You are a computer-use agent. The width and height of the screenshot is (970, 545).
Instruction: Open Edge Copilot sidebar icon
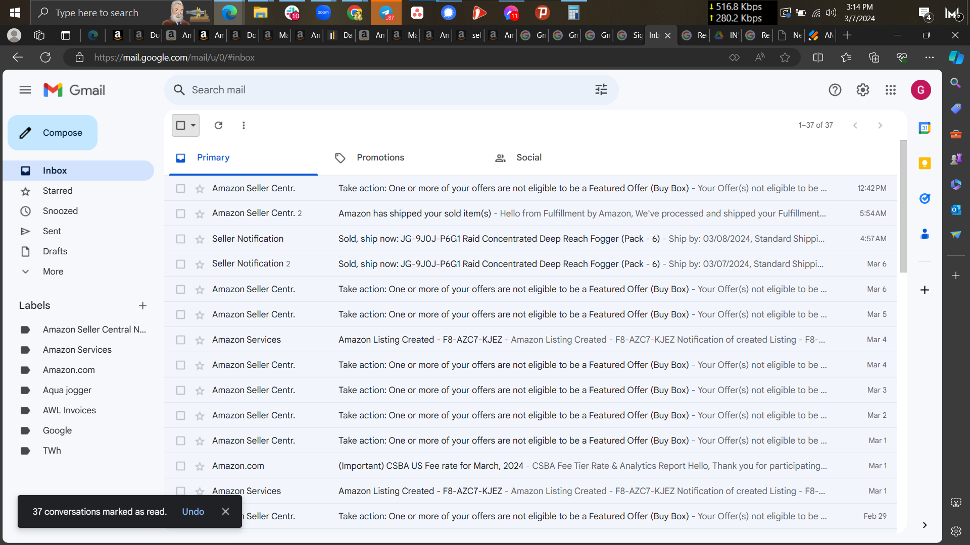[x=956, y=58]
